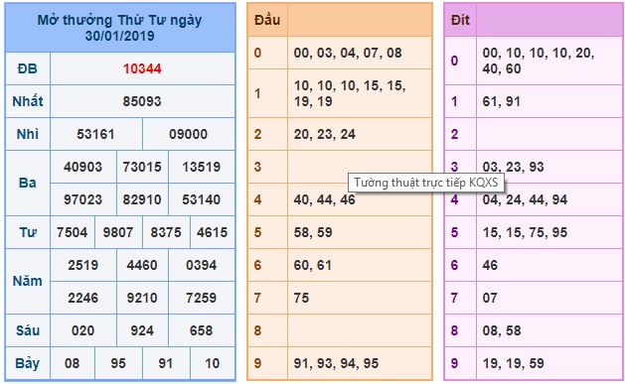Click Đít row value '07'

[x=490, y=298]
